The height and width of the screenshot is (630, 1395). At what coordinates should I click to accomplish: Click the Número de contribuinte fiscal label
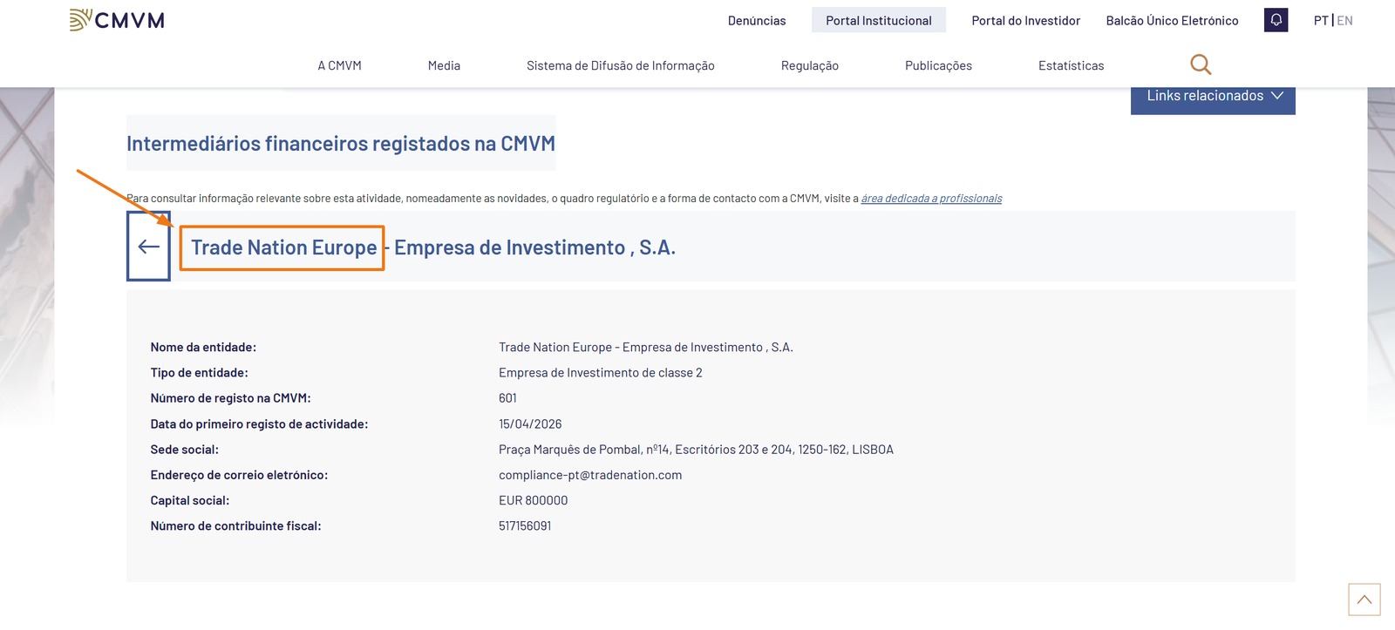(235, 526)
